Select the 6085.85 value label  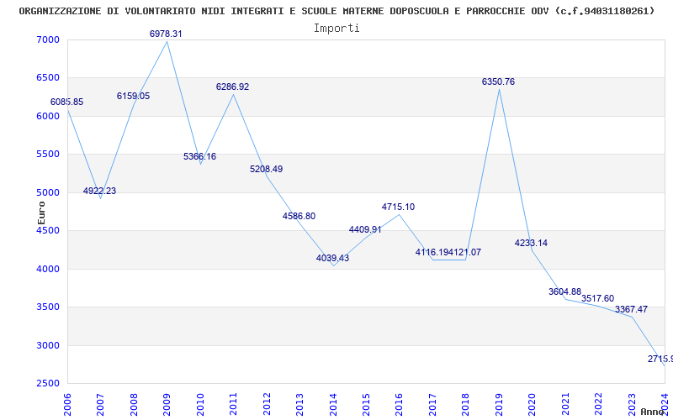pyautogui.click(x=67, y=102)
